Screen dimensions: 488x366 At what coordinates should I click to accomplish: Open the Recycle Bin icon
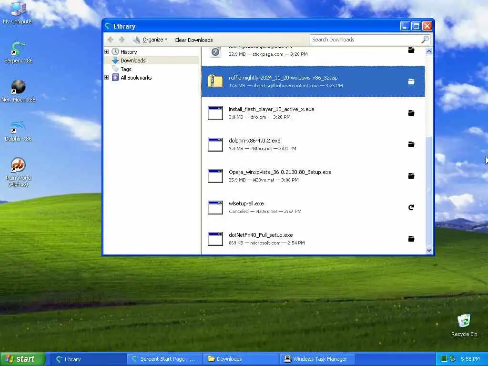(464, 325)
